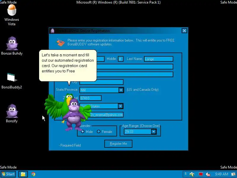The image size is (237, 178).
Task: Select the BonziBuddy2 desktop shortcut
Action: point(12,81)
